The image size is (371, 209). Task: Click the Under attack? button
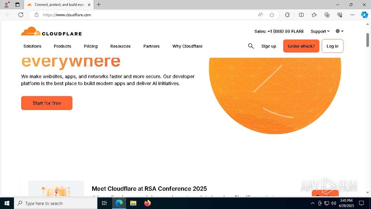pyautogui.click(x=301, y=46)
